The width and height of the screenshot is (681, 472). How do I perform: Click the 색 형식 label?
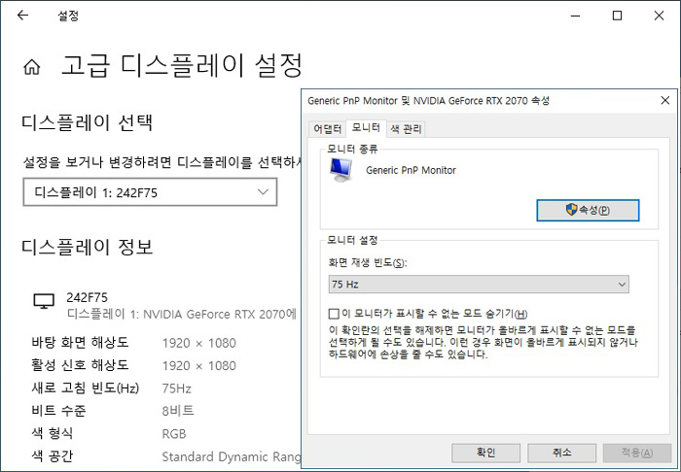(53, 432)
